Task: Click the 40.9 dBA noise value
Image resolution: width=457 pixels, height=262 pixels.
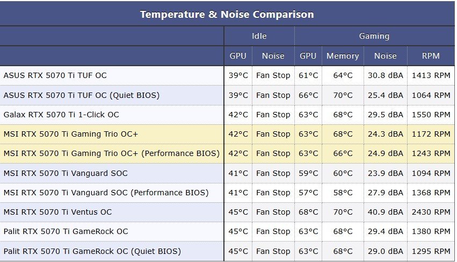Action: coord(385,212)
